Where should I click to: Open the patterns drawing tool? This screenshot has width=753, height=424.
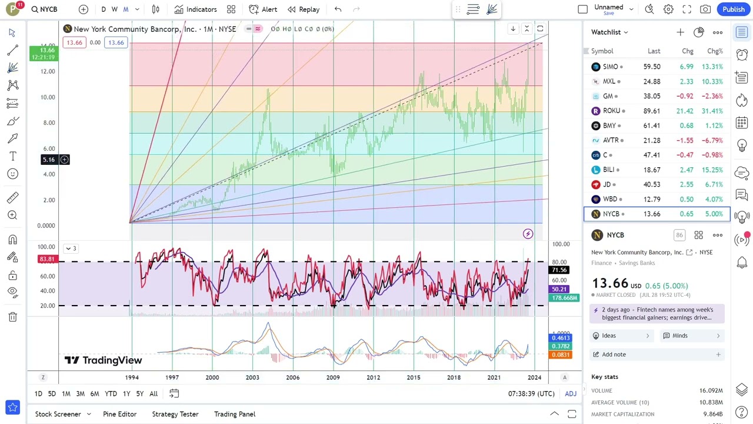pos(12,86)
